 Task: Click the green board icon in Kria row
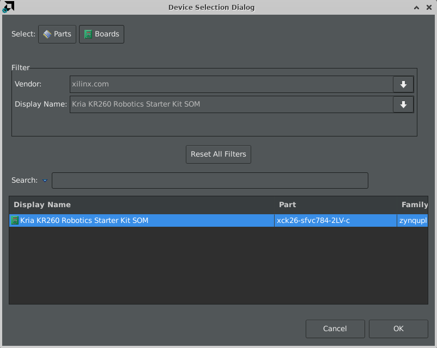tap(15, 221)
